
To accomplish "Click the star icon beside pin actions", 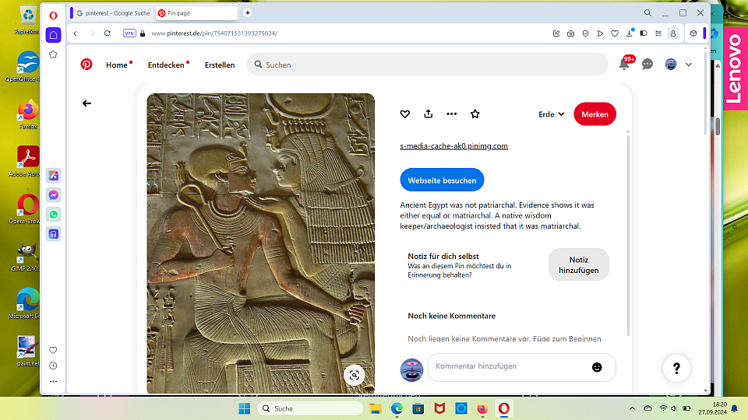I will tap(475, 114).
